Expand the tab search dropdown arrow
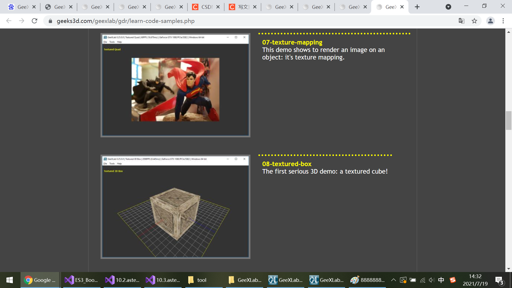Screen dimensions: 512x288 point(448,7)
